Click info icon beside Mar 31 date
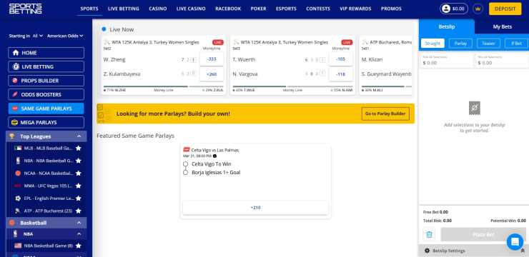 point(215,156)
